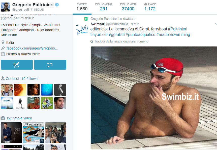The width and height of the screenshot is (217, 150).
Task: Click the green retweet icon above the tweet
Action: [x=86, y=19]
